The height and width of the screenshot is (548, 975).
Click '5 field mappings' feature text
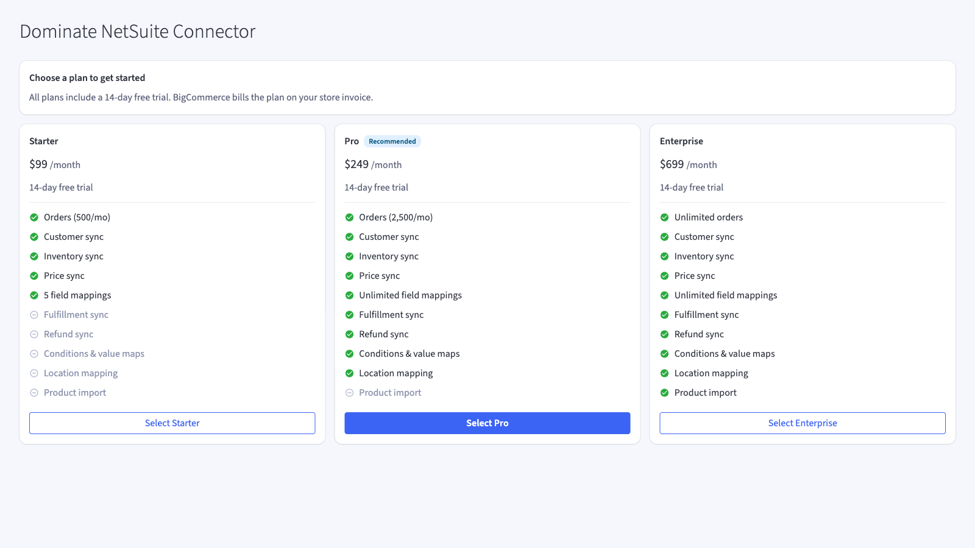point(77,295)
